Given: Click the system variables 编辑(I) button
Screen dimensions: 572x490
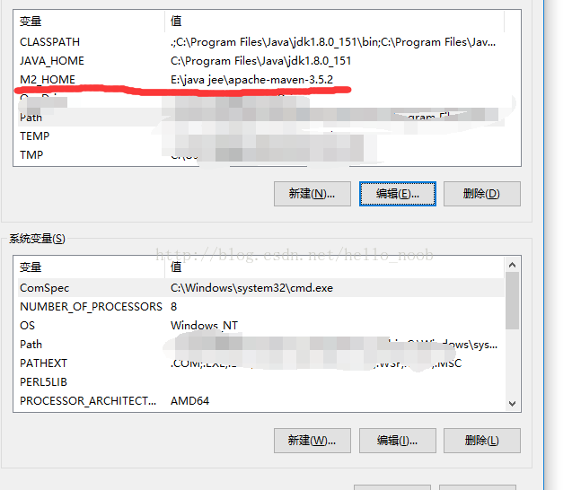Looking at the screenshot, I should (x=397, y=441).
